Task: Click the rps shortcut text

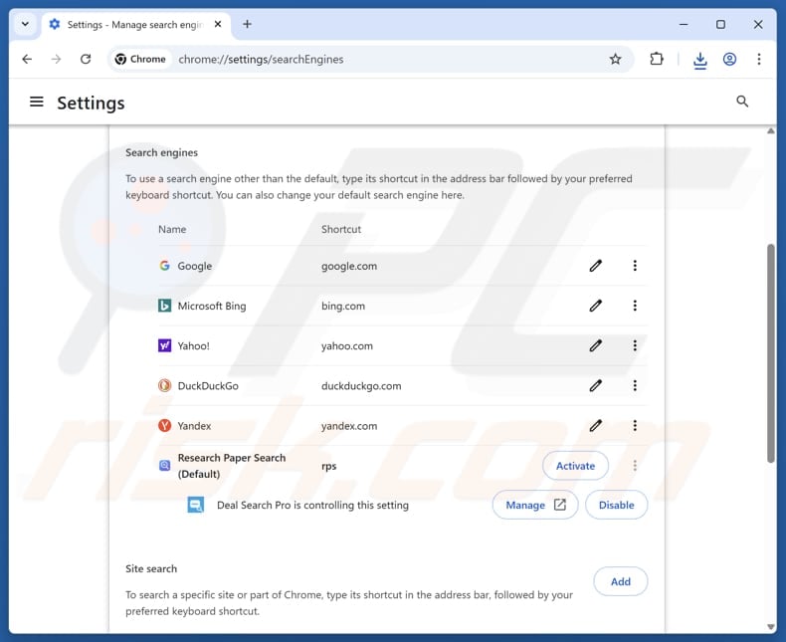Action: [329, 467]
